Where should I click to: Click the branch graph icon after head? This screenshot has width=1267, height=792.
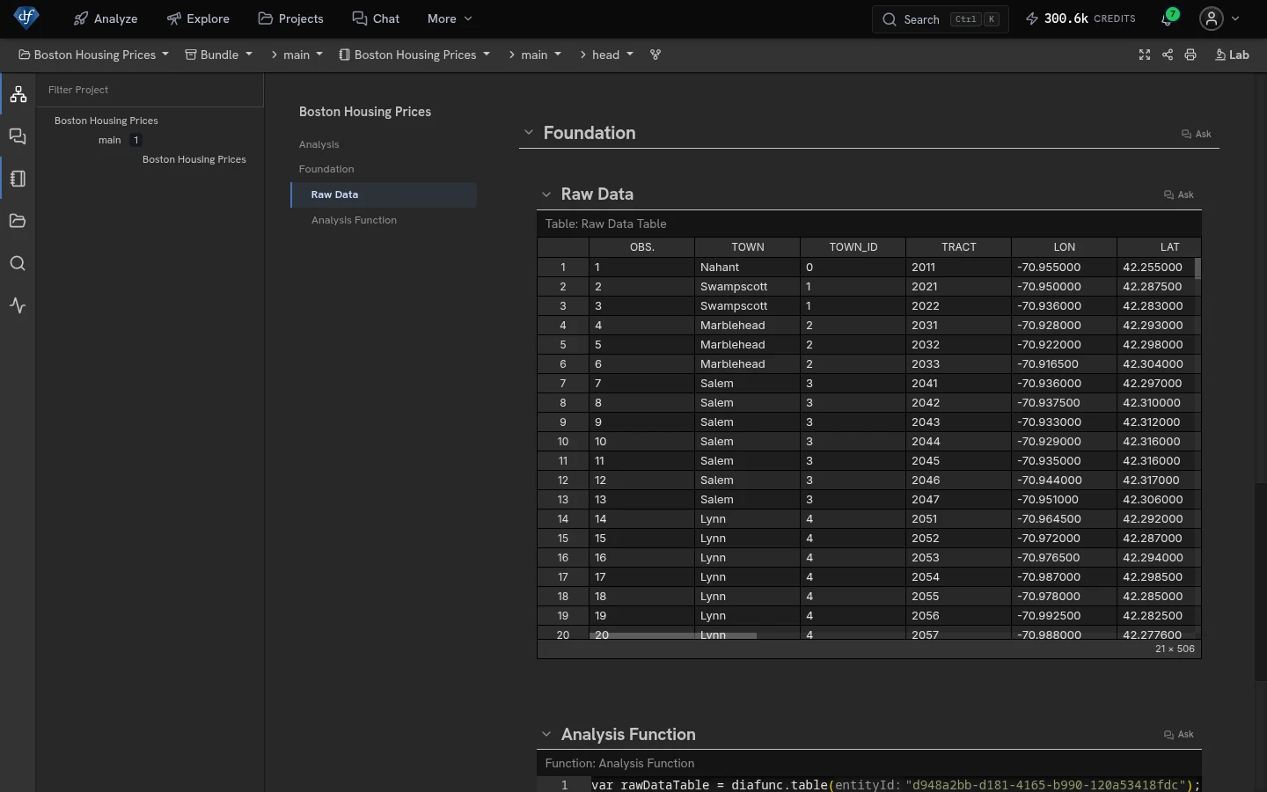coord(655,55)
